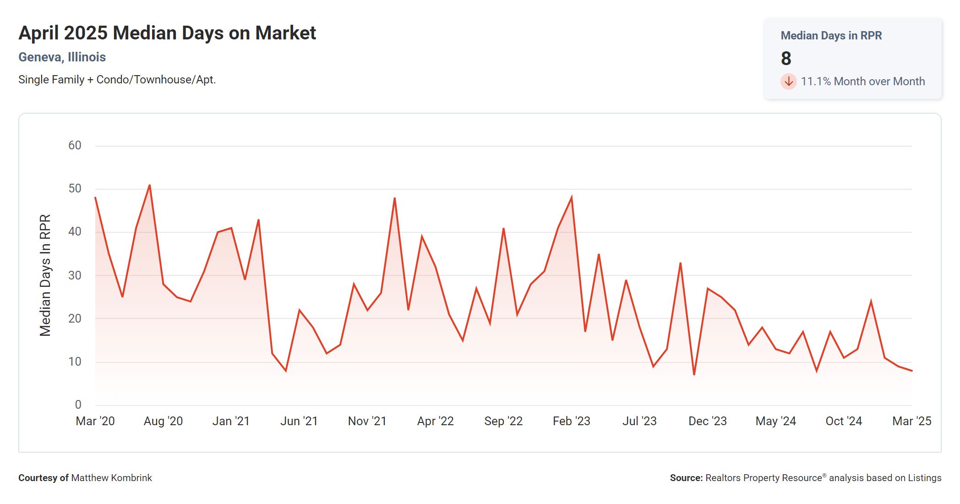
Task: Click the Median Days in RPR card title
Action: coord(831,36)
